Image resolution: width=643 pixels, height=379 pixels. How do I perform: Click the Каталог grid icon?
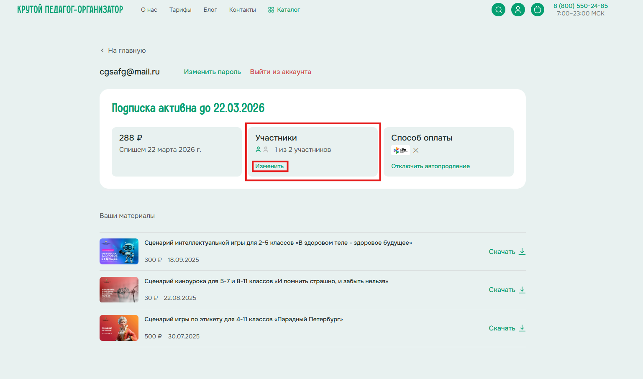(271, 10)
